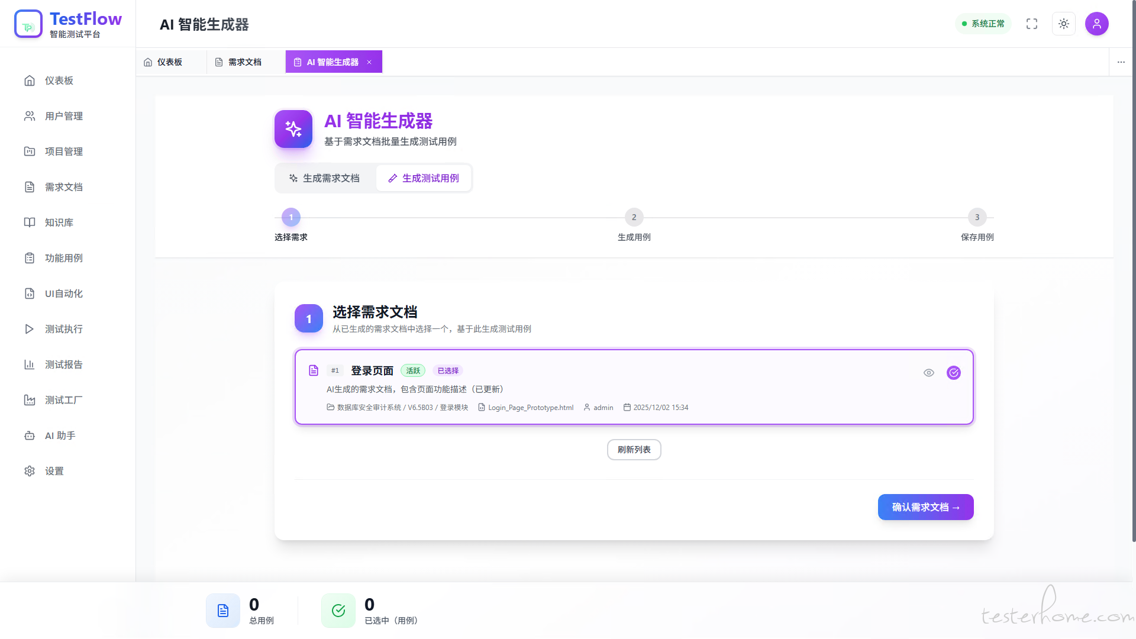Navigate to 测试报告 in sidebar
The height and width of the screenshot is (639, 1136).
[x=63, y=364]
